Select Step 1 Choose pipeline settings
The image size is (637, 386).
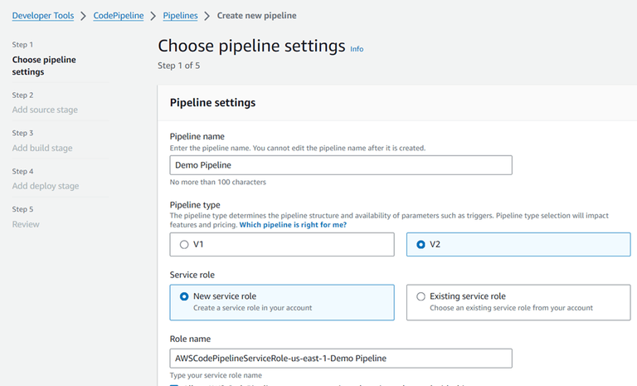[x=44, y=66]
